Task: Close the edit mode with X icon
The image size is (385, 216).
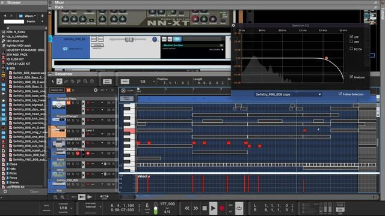Action: coord(123,91)
